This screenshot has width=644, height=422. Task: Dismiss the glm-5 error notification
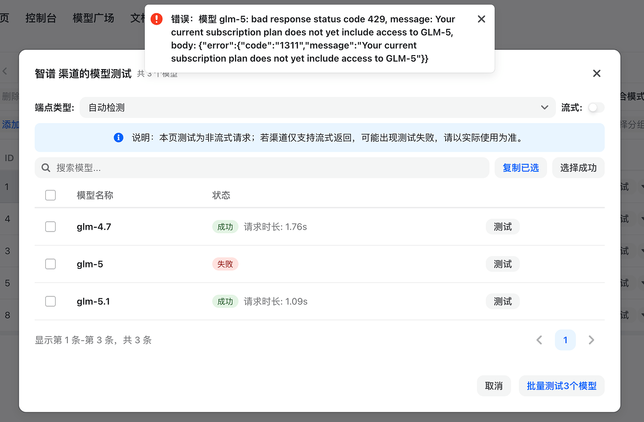(x=482, y=19)
